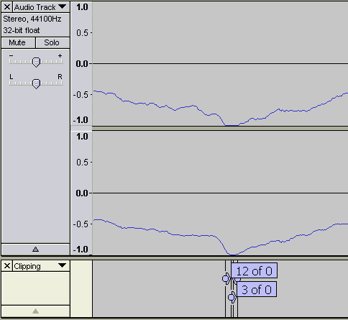Click left handle of '3 of 0' label

pos(232,298)
